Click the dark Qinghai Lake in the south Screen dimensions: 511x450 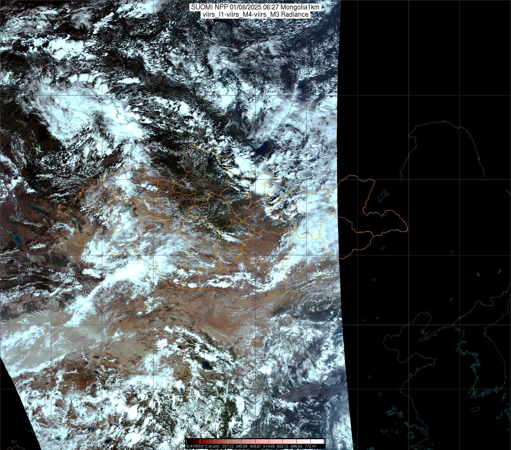coord(207,365)
